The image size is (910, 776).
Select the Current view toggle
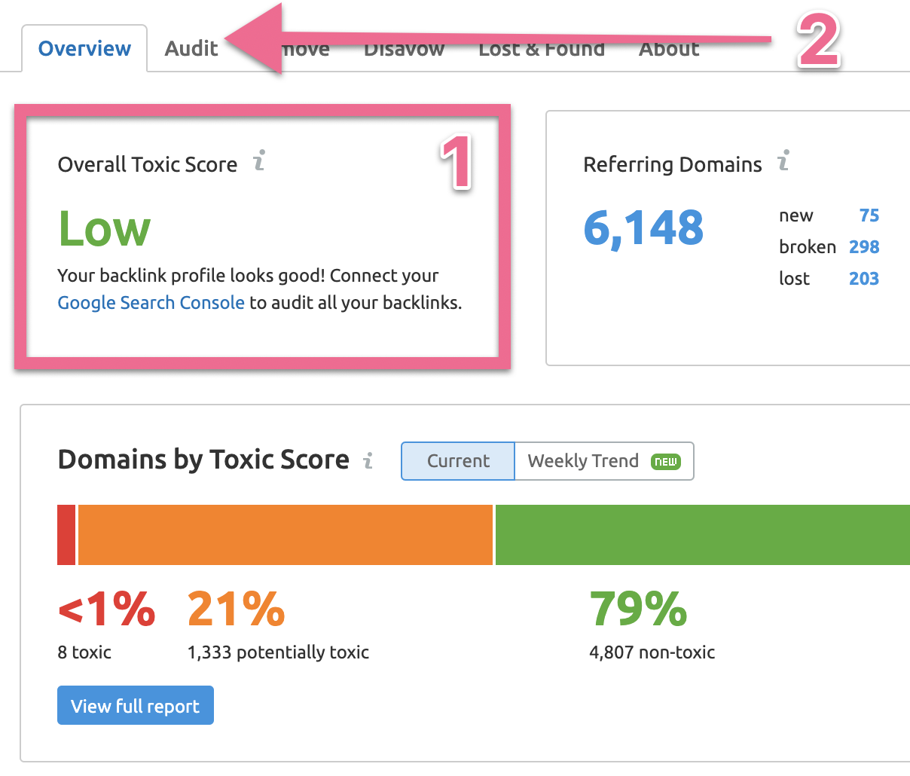pyautogui.click(x=458, y=461)
